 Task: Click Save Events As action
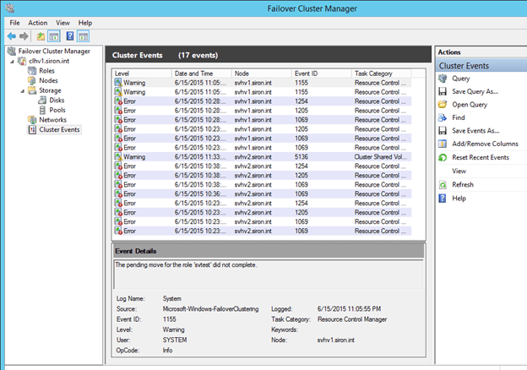pos(475,131)
